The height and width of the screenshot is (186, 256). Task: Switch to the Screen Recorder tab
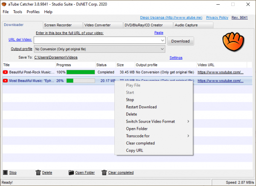(x=63, y=25)
